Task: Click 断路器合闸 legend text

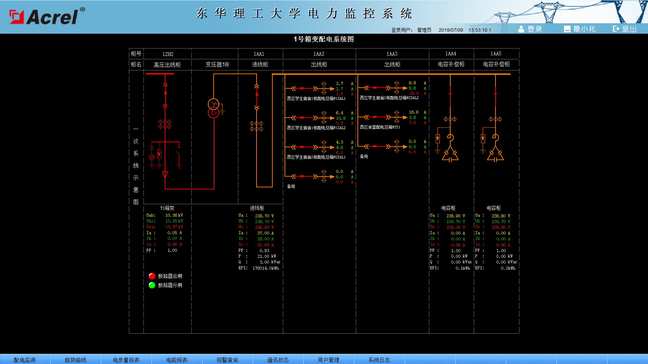Action: point(170,276)
